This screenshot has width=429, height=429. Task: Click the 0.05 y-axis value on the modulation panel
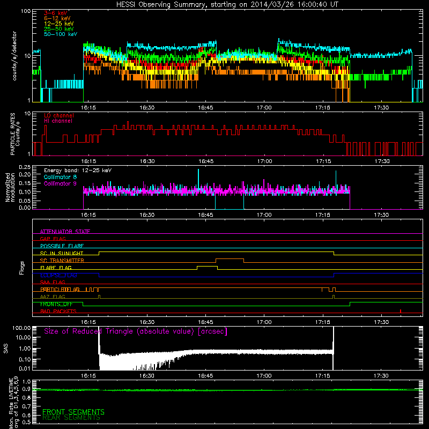pyautogui.click(x=25, y=201)
